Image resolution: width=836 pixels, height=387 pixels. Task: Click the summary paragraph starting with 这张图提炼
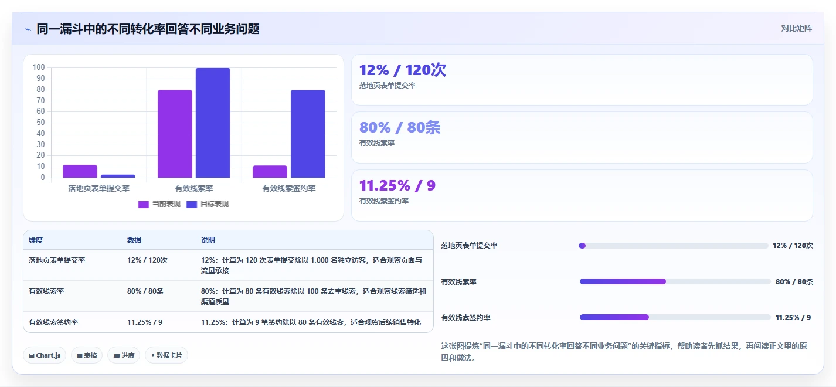624,352
